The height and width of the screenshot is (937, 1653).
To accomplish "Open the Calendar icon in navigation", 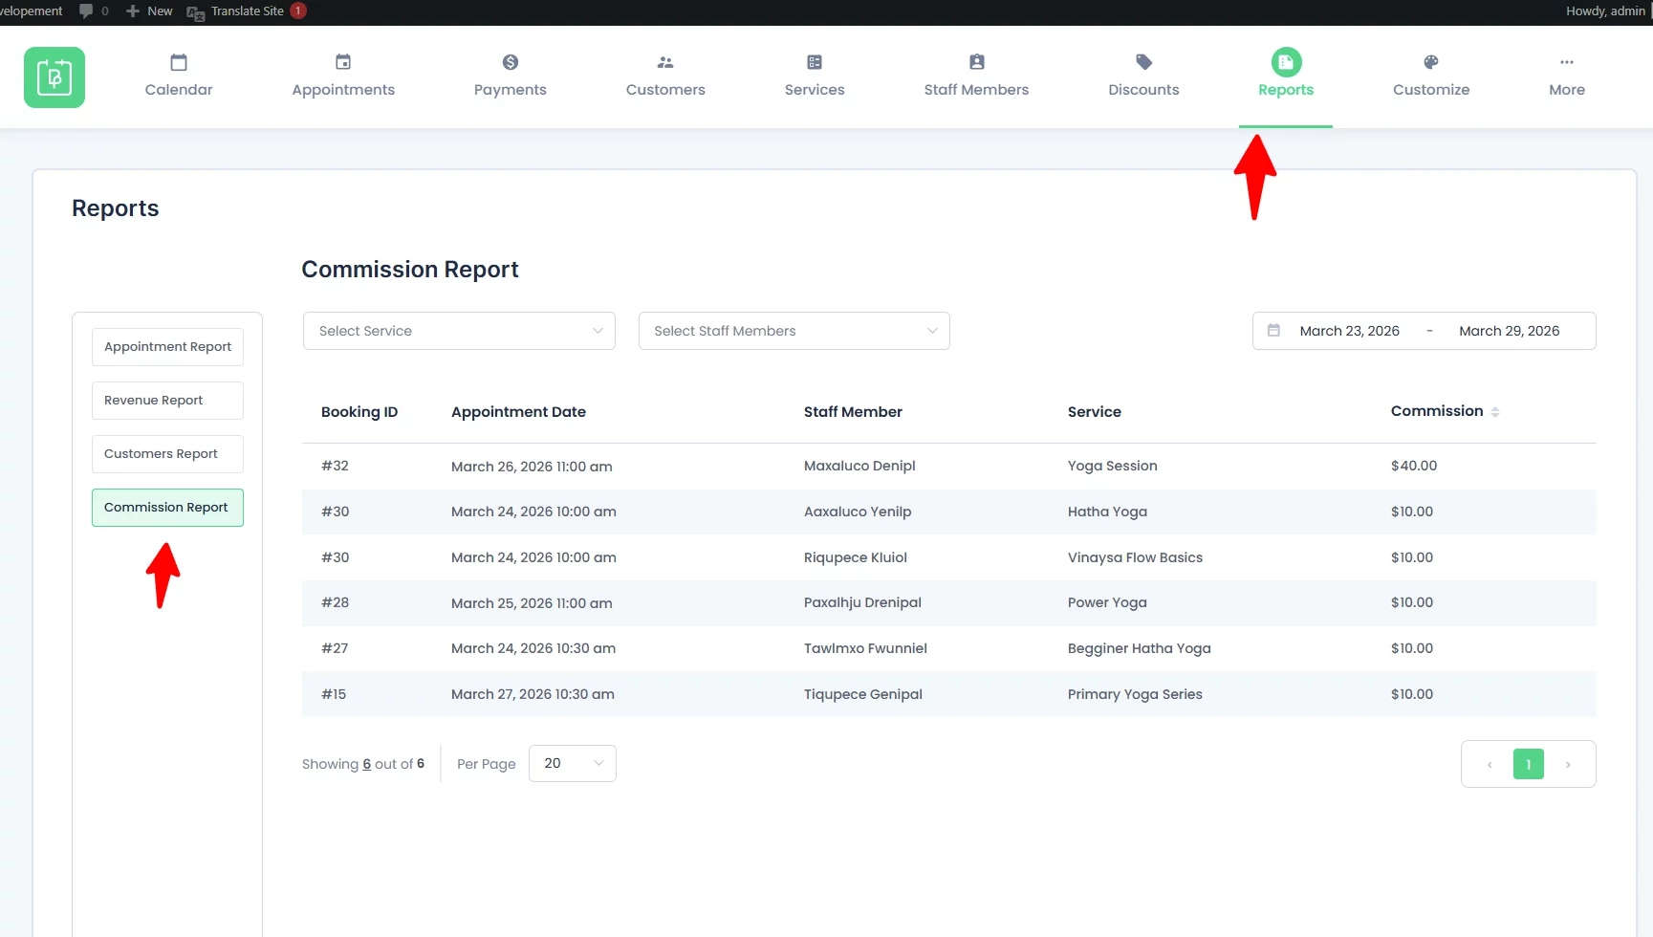I will point(179,62).
